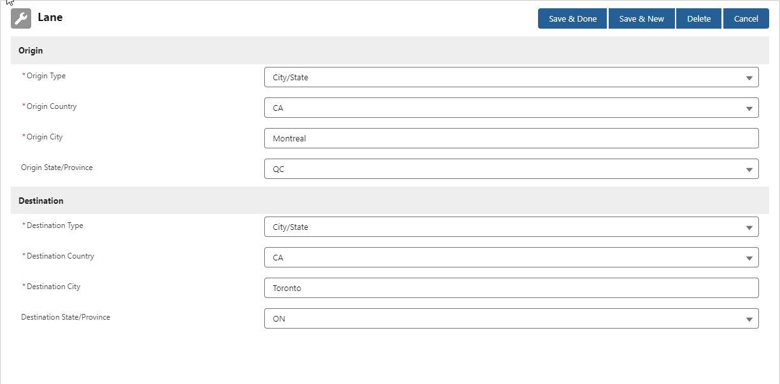Cancel editing the lane

click(746, 18)
